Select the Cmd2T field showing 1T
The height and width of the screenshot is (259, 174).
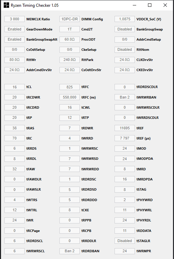pos(70,29)
